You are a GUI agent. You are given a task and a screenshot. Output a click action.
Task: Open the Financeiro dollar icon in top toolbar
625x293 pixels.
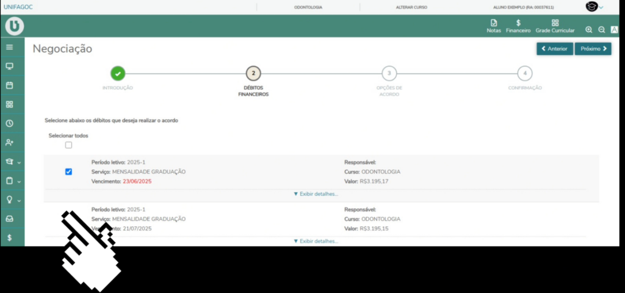pos(518,26)
